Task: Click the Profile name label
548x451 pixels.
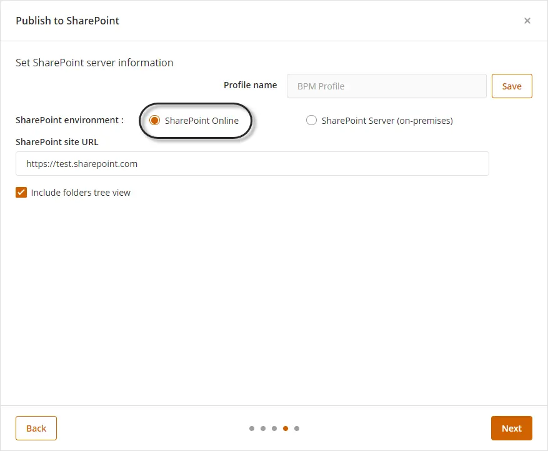Action: pyautogui.click(x=250, y=85)
